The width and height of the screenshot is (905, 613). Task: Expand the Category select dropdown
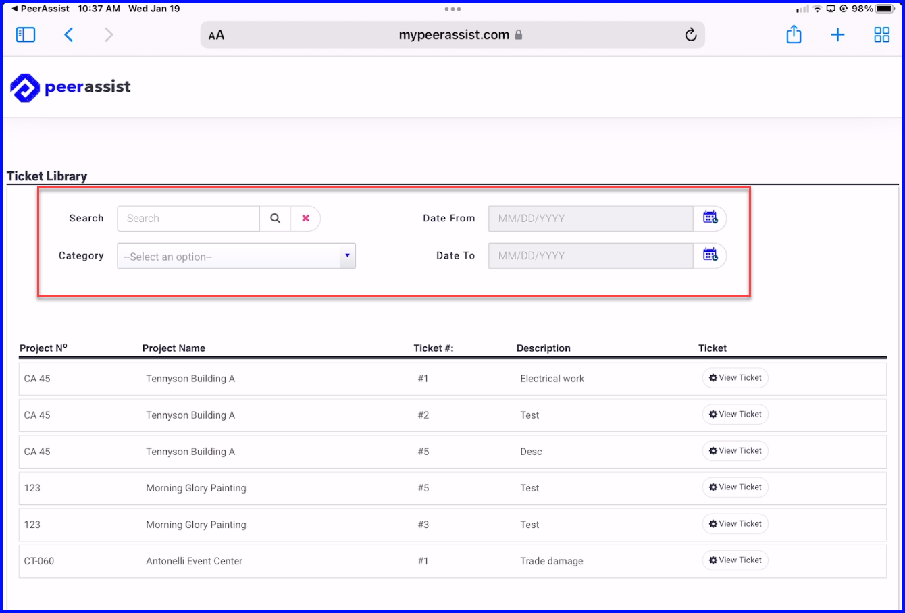pos(236,256)
